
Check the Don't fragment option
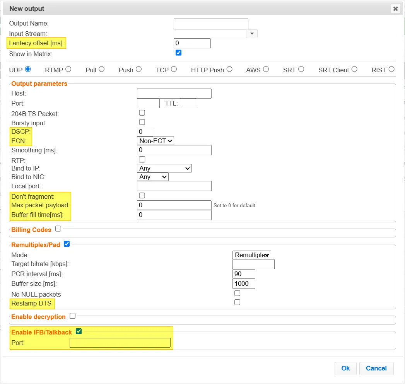142,196
